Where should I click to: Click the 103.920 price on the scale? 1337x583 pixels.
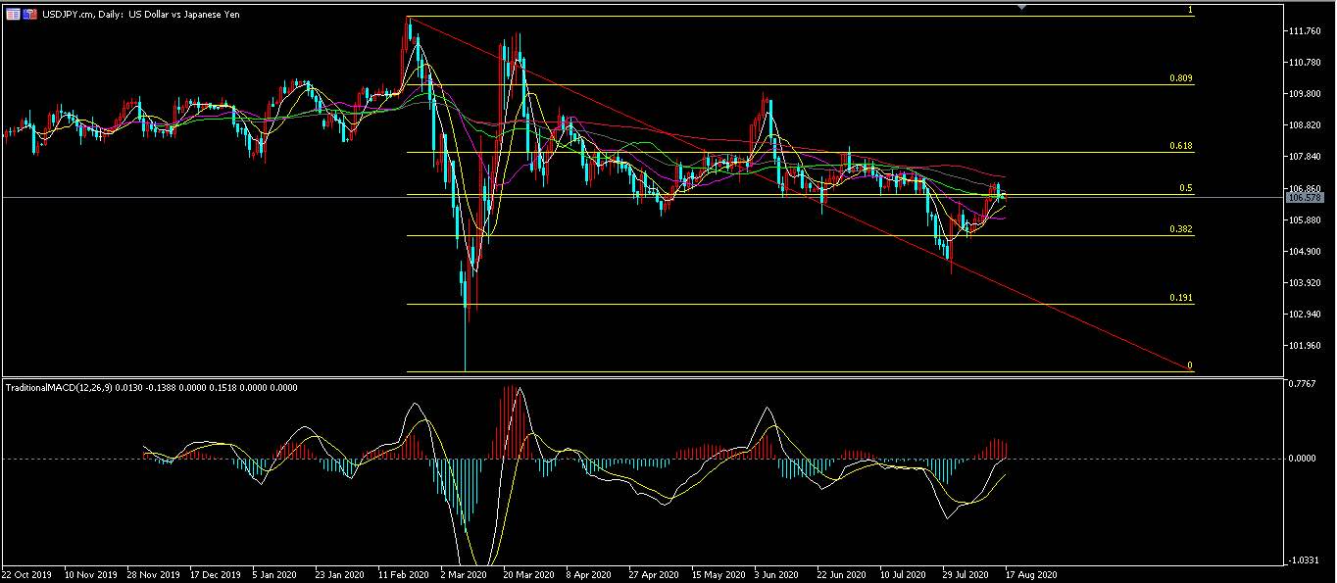(x=1307, y=283)
